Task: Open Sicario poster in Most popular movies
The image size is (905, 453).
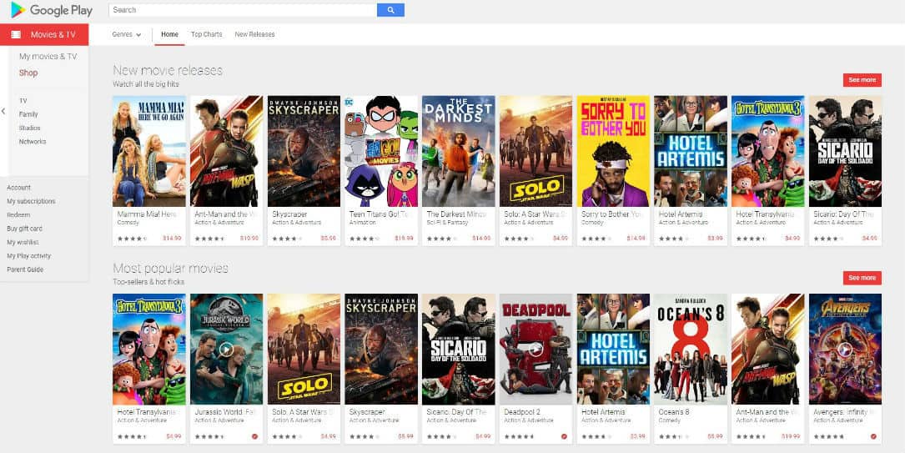Action: click(458, 349)
